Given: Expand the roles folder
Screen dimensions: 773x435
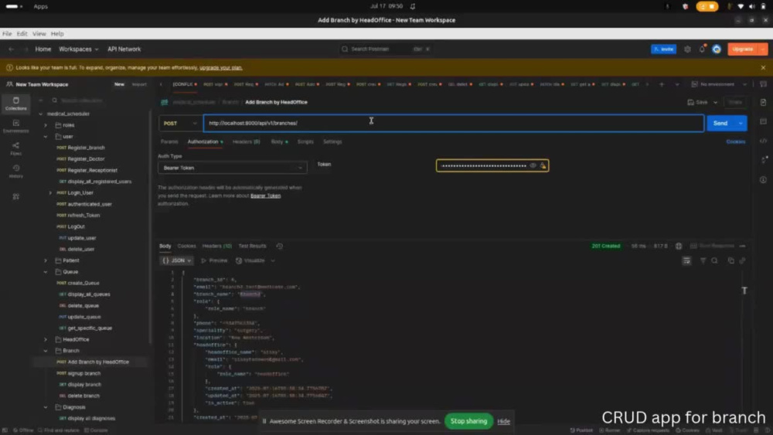Looking at the screenshot, I should click(x=46, y=125).
